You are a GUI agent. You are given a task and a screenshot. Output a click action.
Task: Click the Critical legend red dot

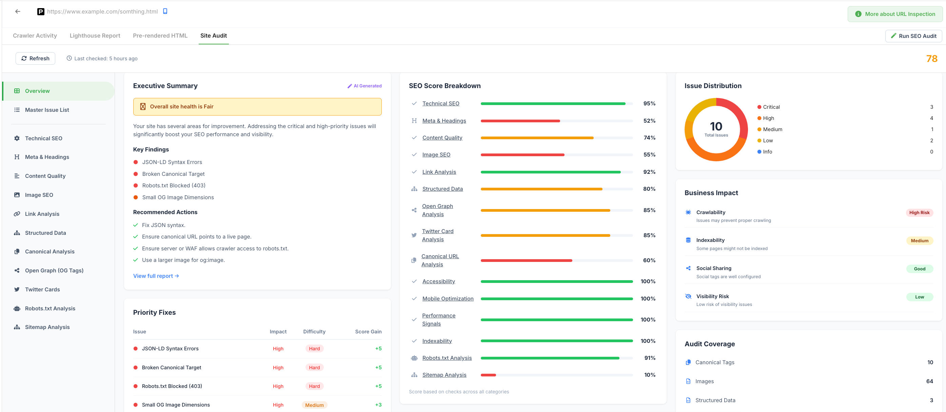click(x=759, y=107)
